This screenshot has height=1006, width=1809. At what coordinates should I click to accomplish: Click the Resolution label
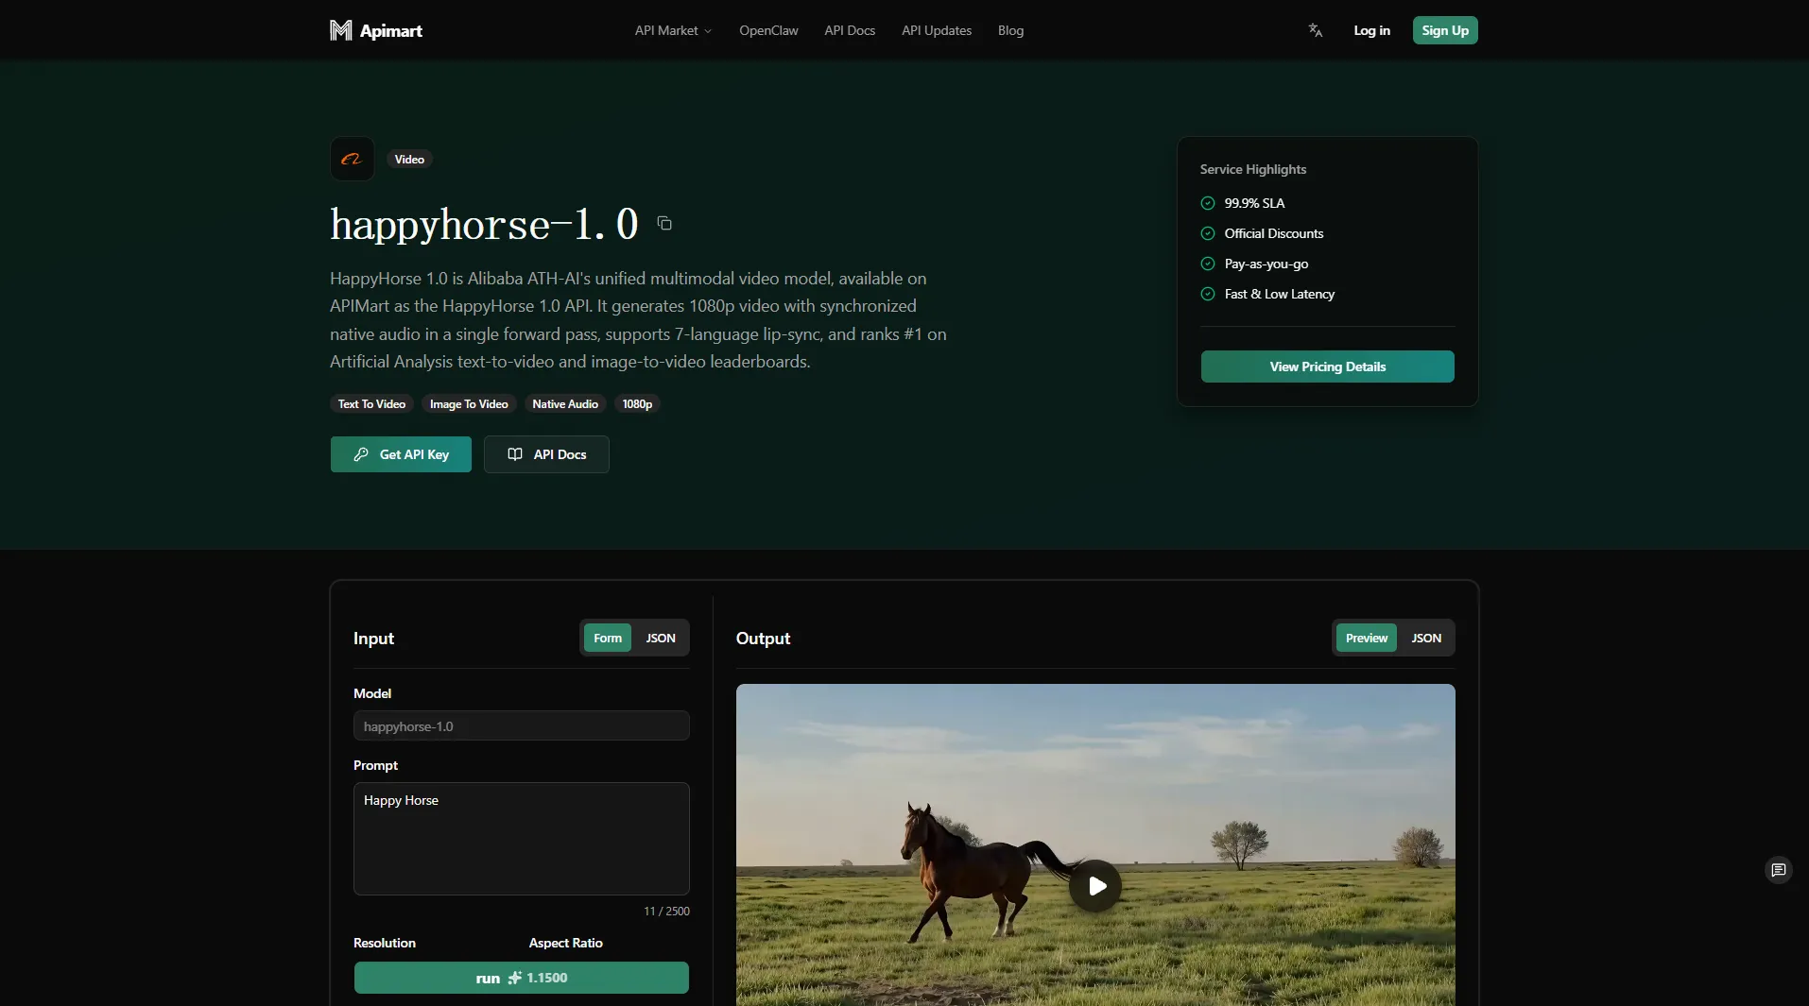pyautogui.click(x=385, y=943)
